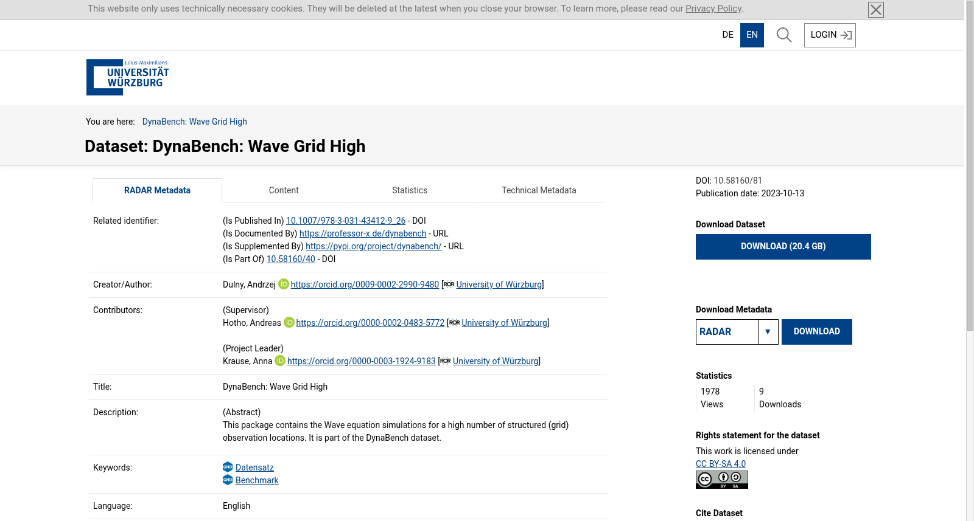Click the Cite Dataset heading
Image resolution: width=974 pixels, height=521 pixels.
click(x=719, y=513)
